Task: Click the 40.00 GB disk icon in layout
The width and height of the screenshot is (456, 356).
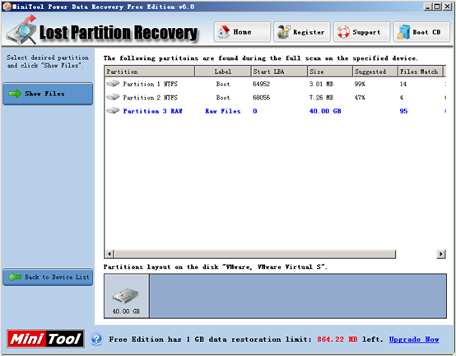Action: point(126,296)
